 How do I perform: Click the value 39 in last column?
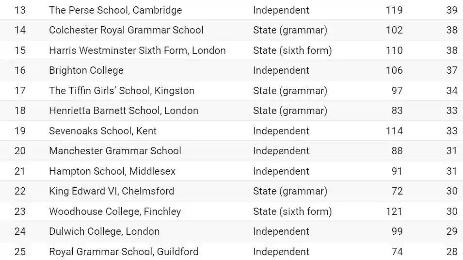point(451,10)
